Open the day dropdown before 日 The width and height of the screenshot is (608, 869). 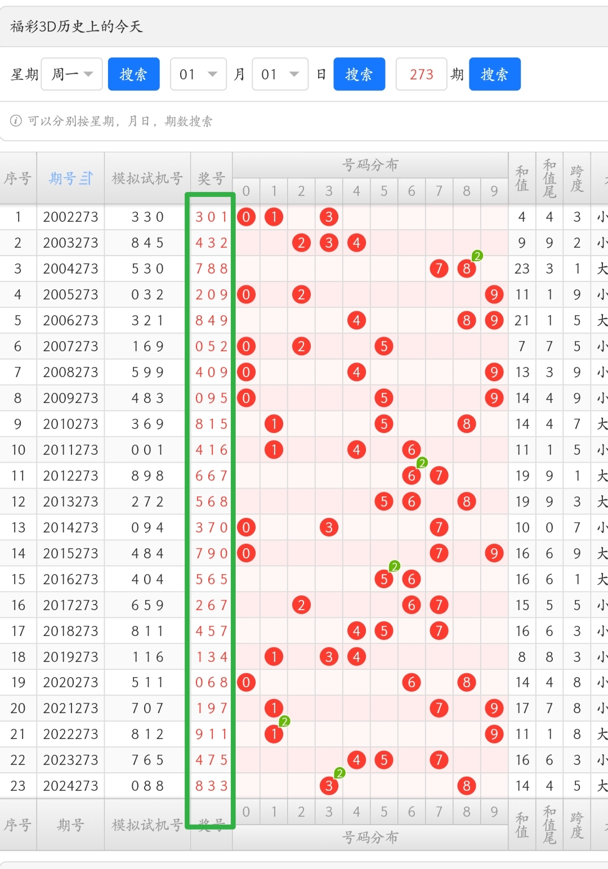pyautogui.click(x=280, y=74)
